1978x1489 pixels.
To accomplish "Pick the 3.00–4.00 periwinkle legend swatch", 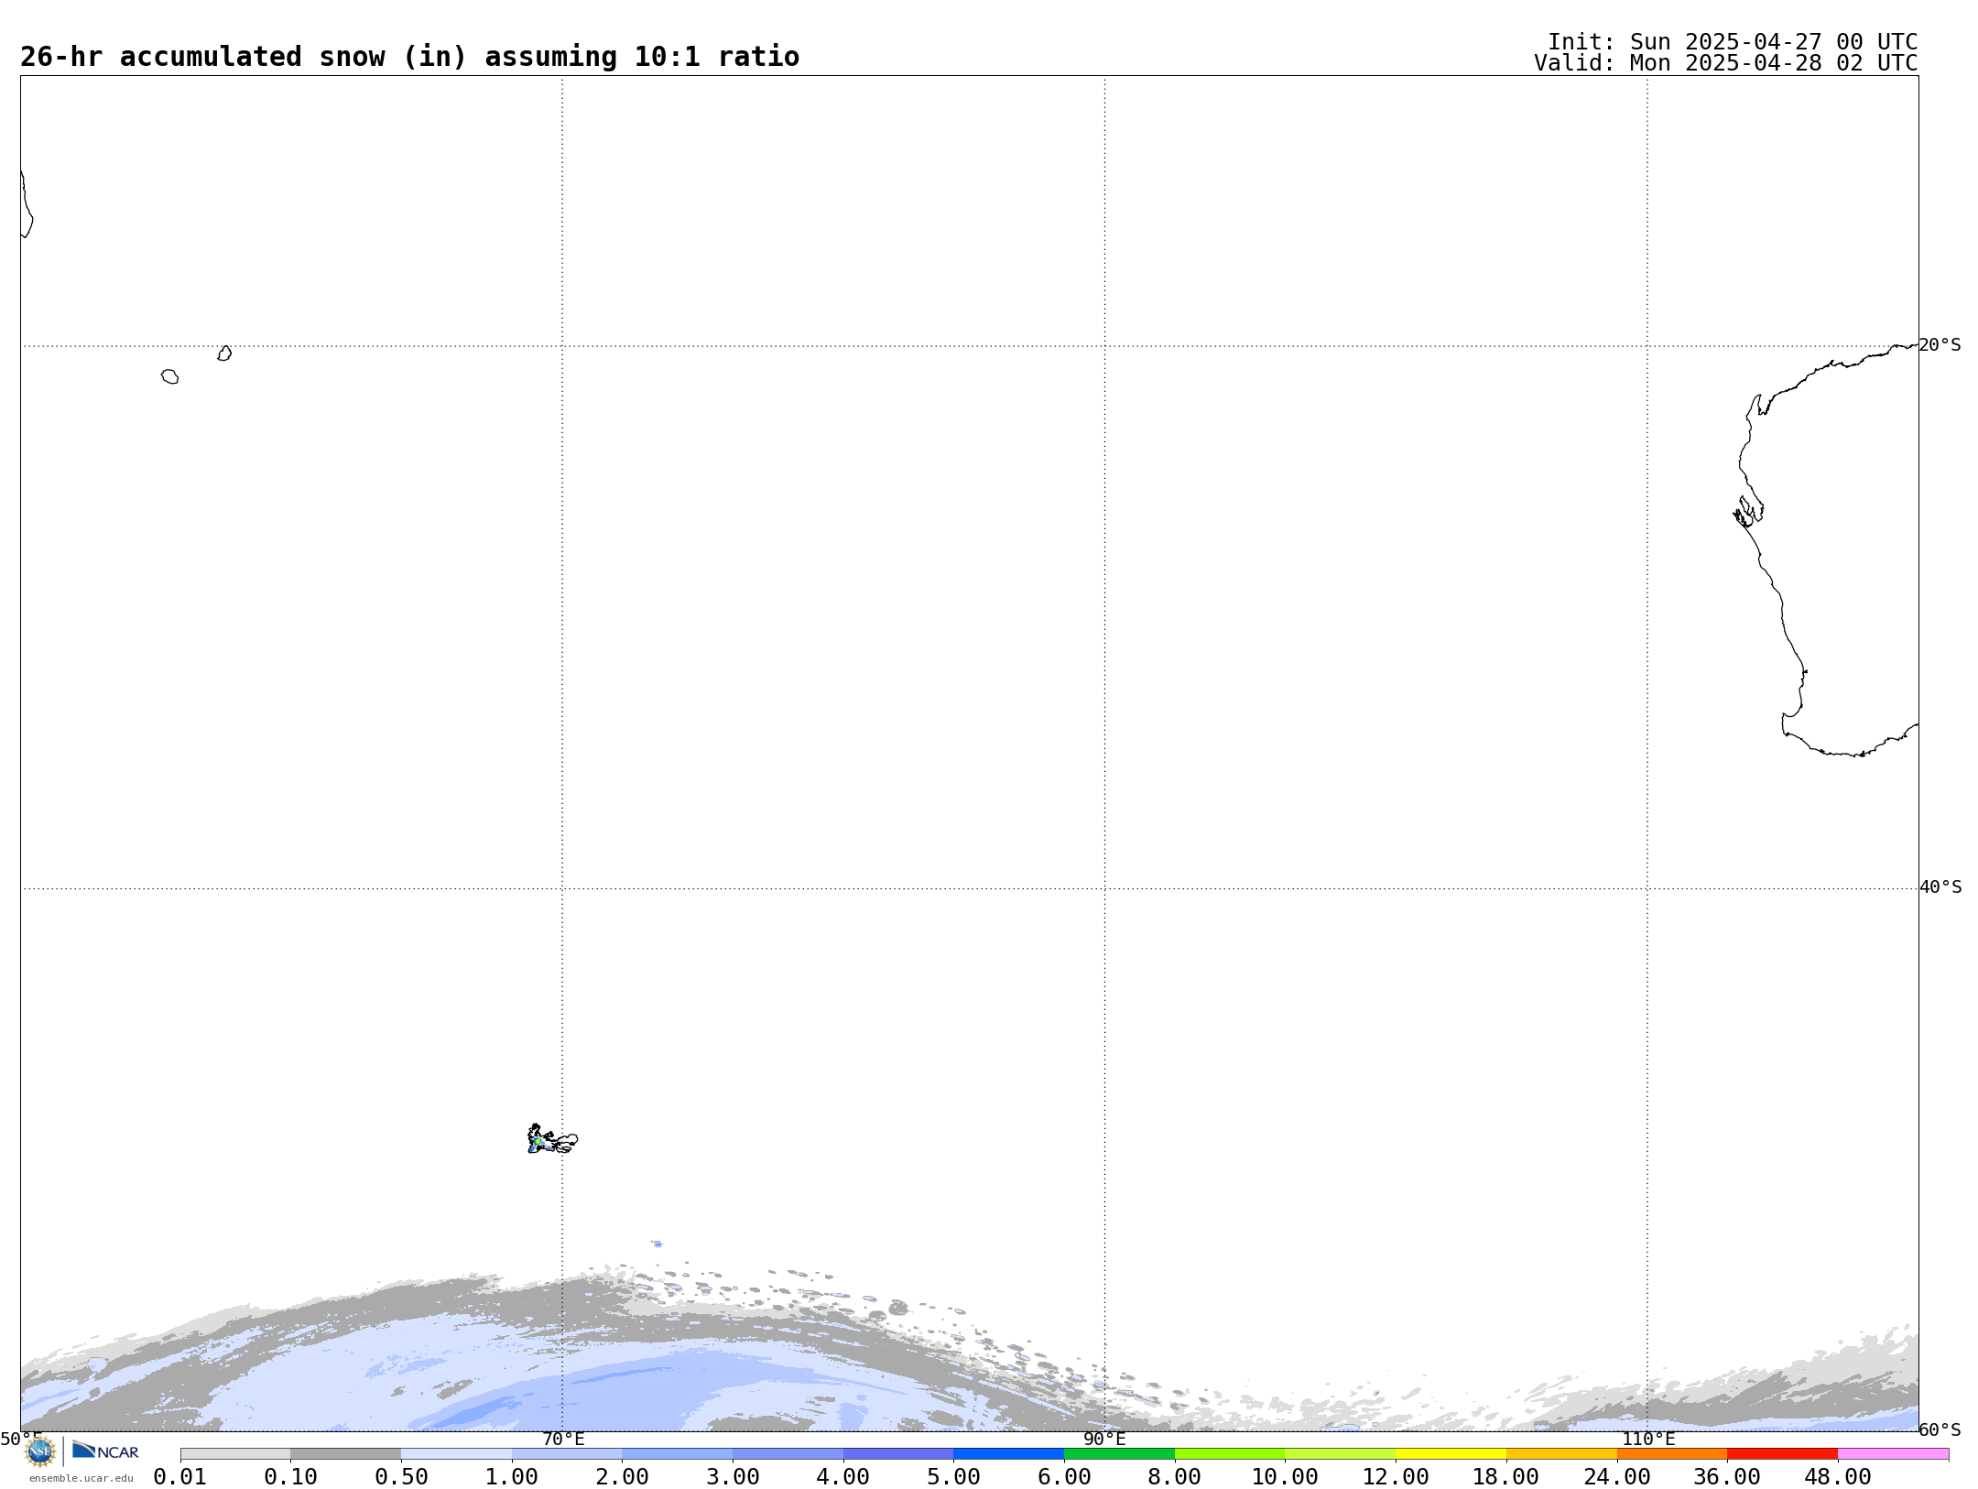I will (788, 1454).
